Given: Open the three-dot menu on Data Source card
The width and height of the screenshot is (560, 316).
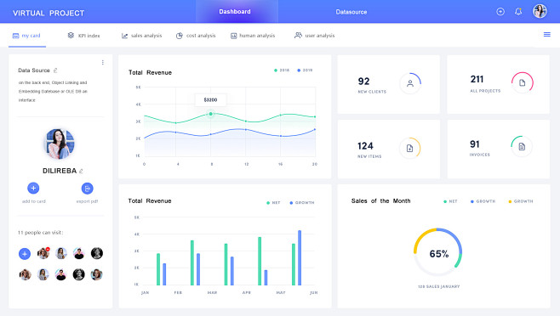Looking at the screenshot, I should click(103, 62).
